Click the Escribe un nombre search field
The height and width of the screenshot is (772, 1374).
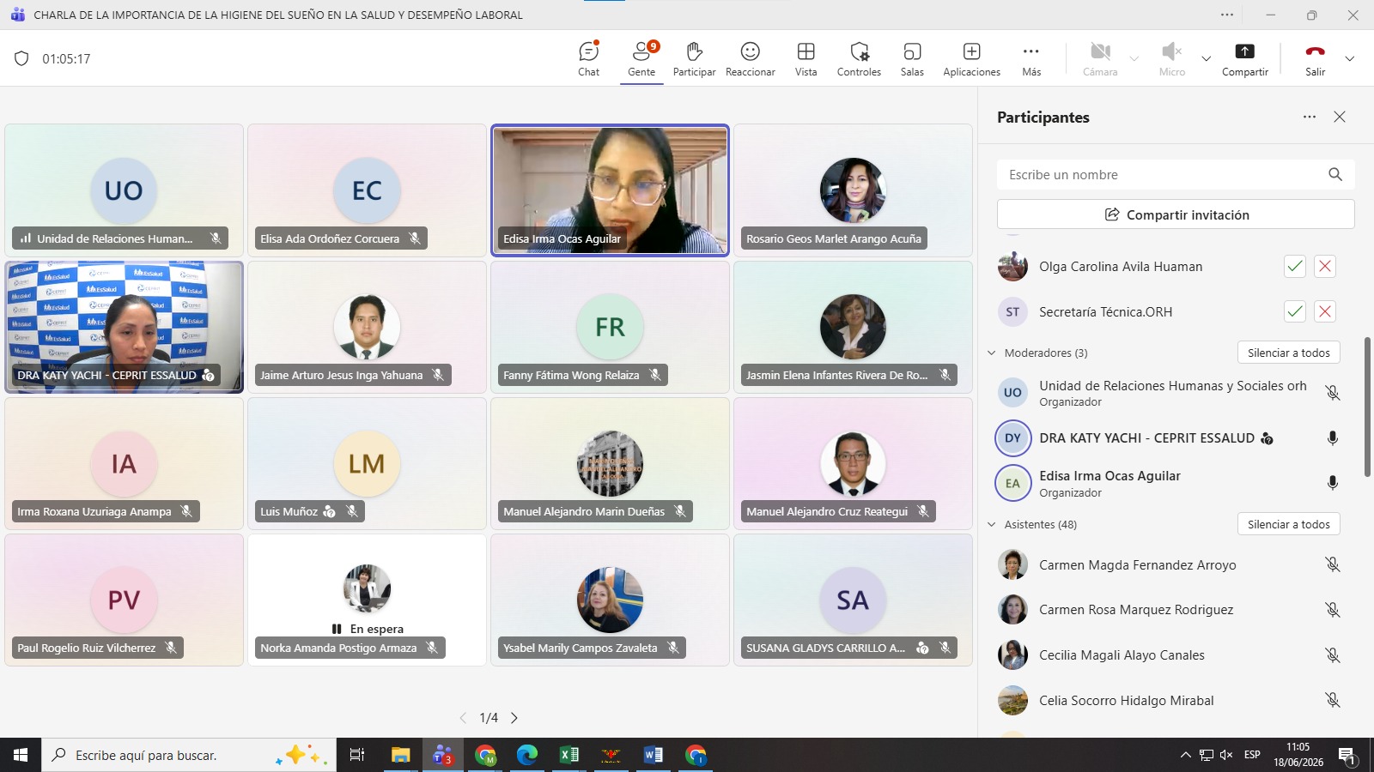(x=1176, y=174)
